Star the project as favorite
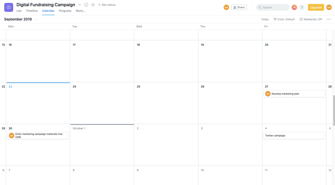Viewport: 335px width, 185px height. tap(93, 5)
